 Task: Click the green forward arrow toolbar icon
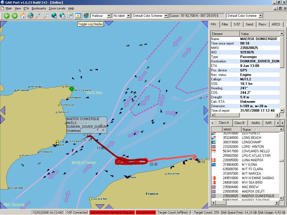point(15,16)
